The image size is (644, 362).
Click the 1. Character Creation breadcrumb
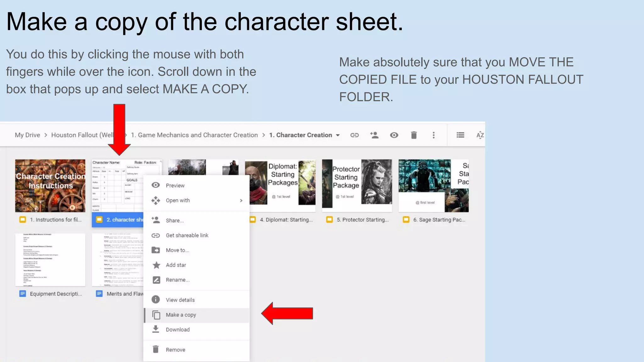click(301, 135)
